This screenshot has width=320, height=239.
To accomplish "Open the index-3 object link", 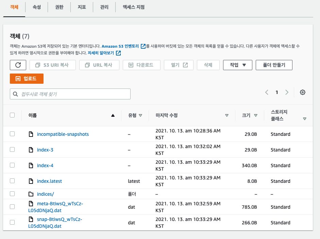I will (x=45, y=150).
